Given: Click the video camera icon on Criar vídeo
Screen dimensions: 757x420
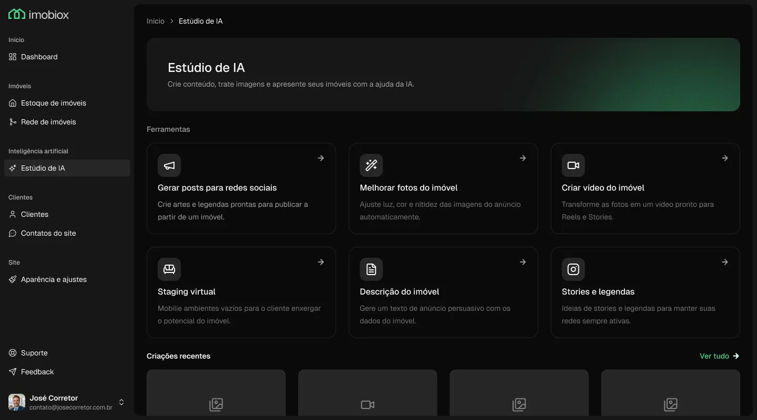Looking at the screenshot, I should point(573,165).
